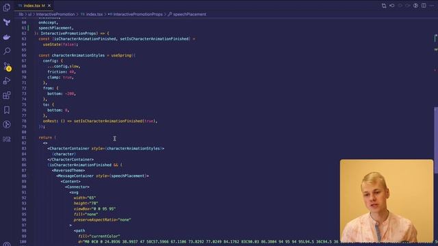438x246 pixels.
Task: Click the go back revision icon
Action: click(x=392, y=5)
